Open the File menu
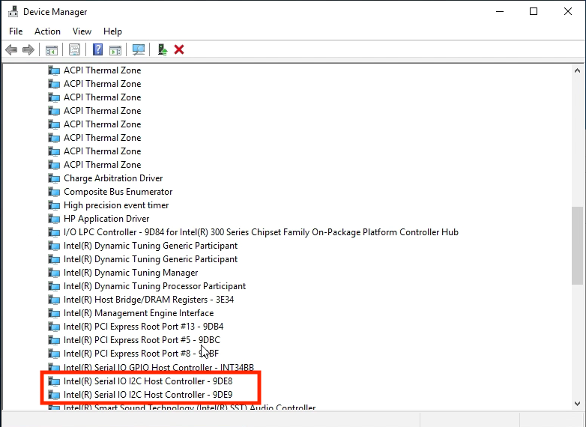Screen dimensions: 586x427 pyautogui.click(x=16, y=31)
